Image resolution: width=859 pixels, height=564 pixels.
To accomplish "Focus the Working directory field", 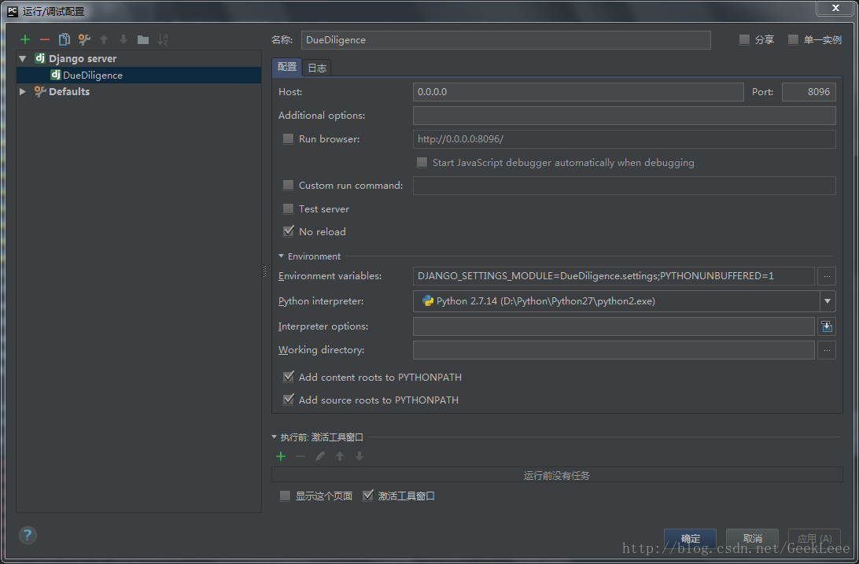I will pos(614,350).
